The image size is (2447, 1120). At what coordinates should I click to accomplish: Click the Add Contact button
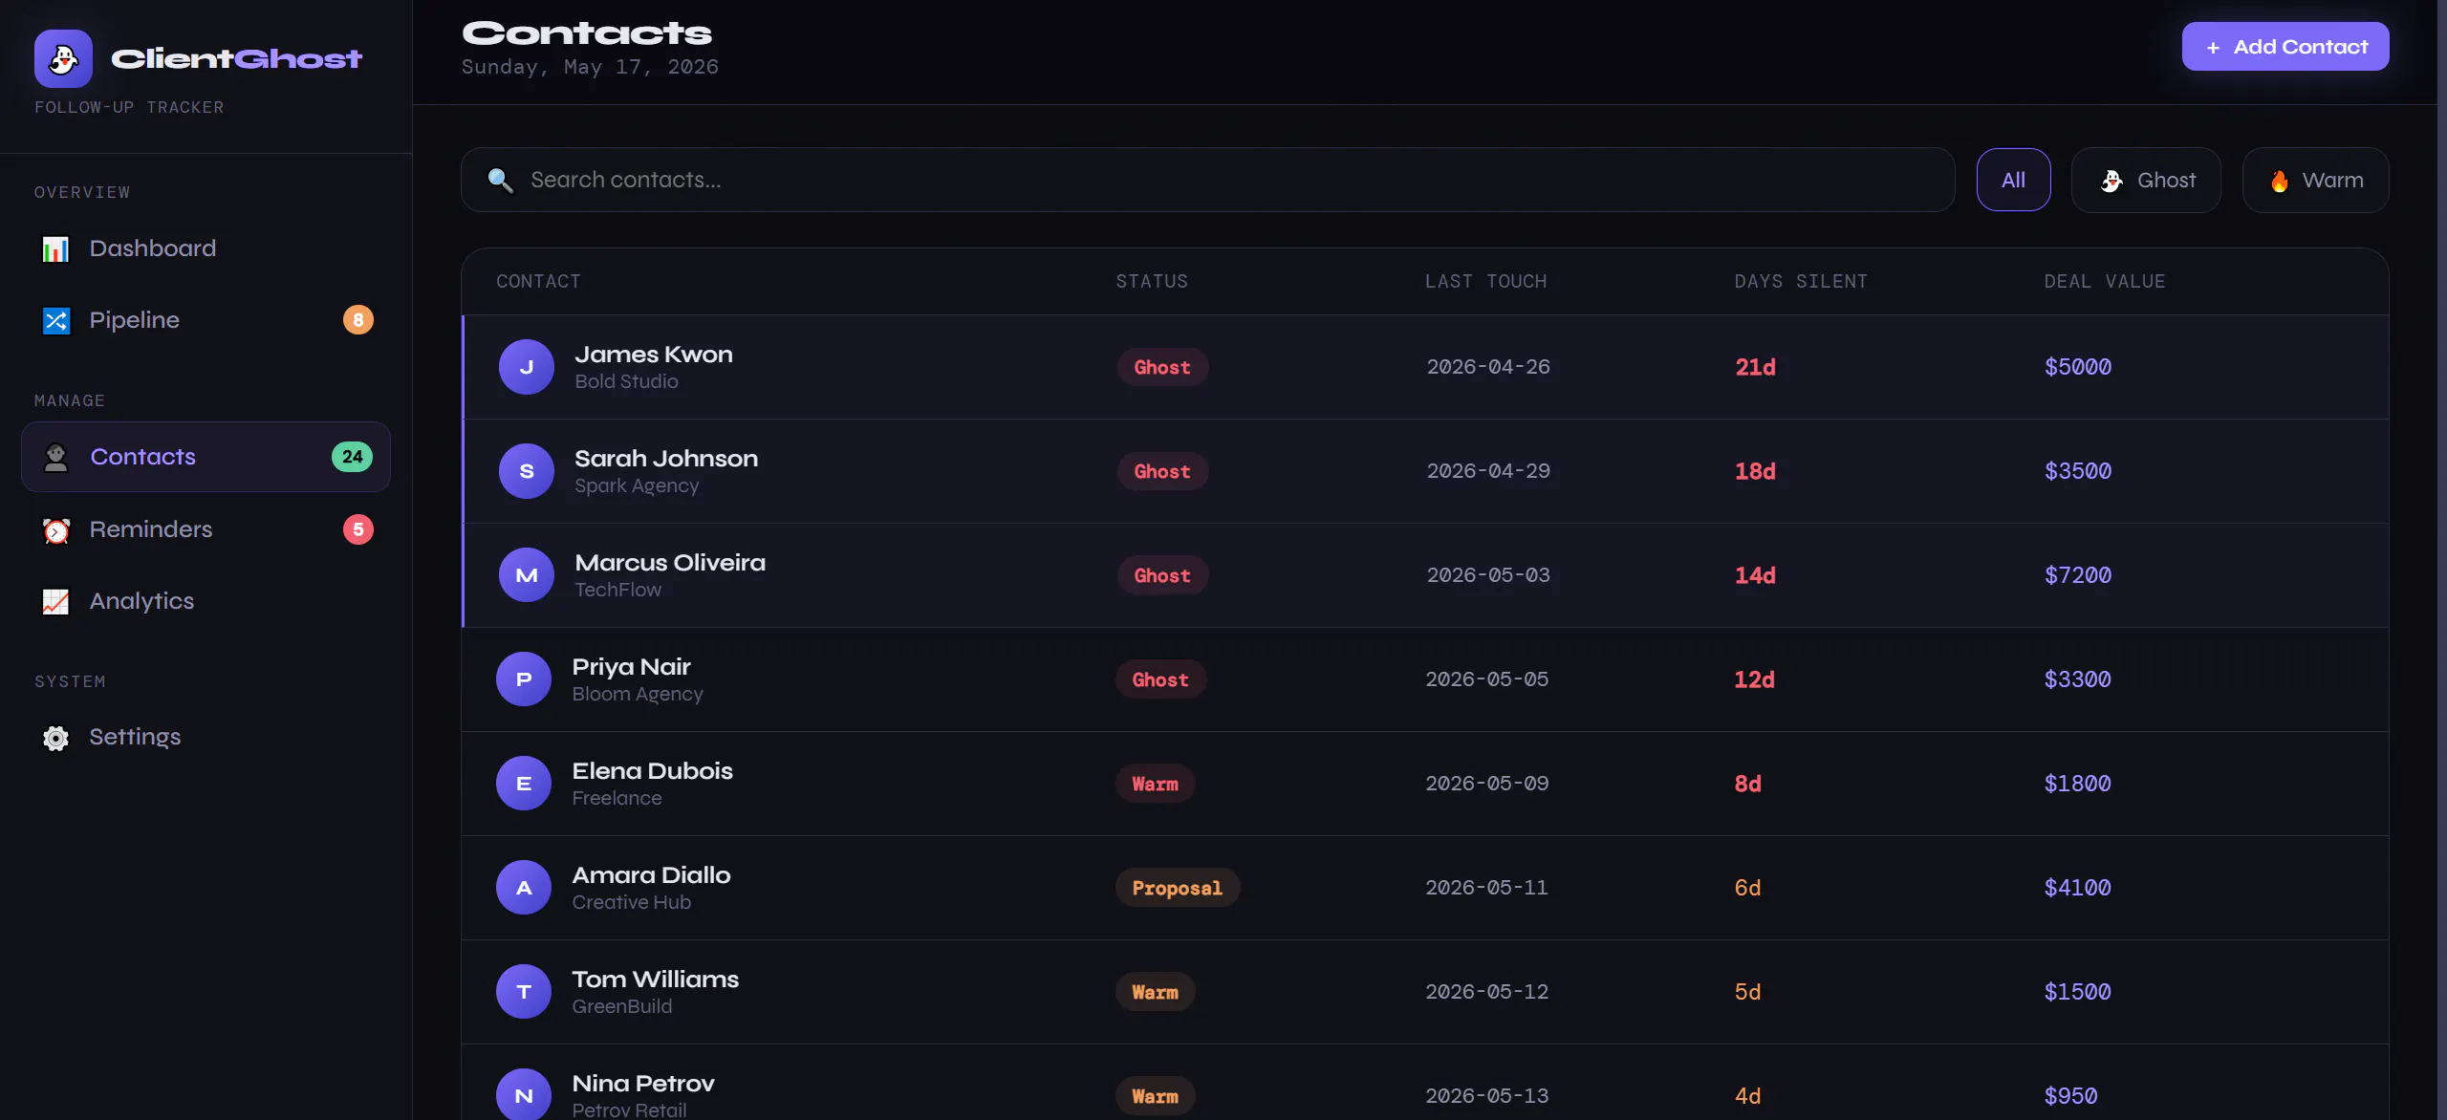click(2285, 47)
